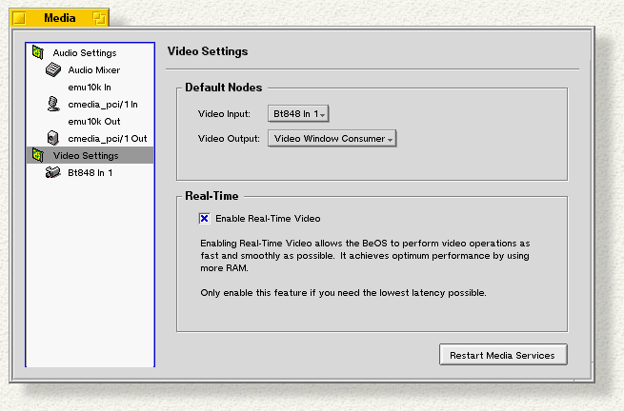Click the Audio Mixer icon
Viewport: 624px width, 411px height.
pyautogui.click(x=52, y=69)
